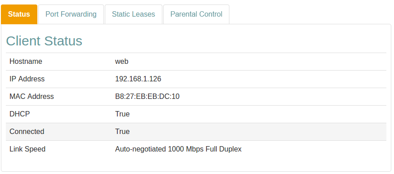Click the IP Address label
The height and width of the screenshot is (174, 394).
27,79
